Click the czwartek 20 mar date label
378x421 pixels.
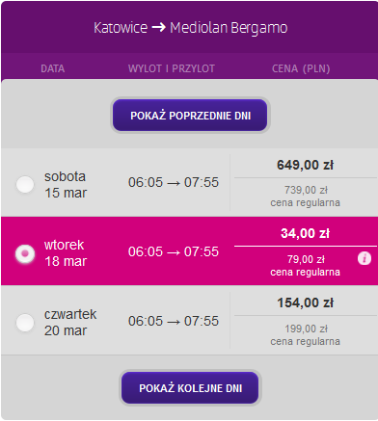click(70, 323)
